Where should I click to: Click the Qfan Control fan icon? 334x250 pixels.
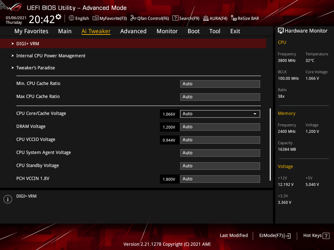[133, 18]
